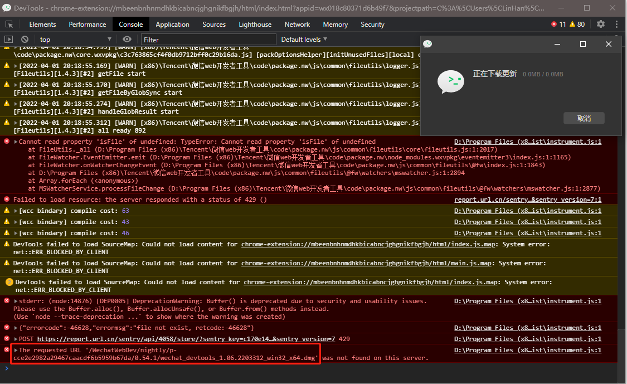Click warning icon beside compile cost 63
627x384 pixels.
click(x=7, y=211)
